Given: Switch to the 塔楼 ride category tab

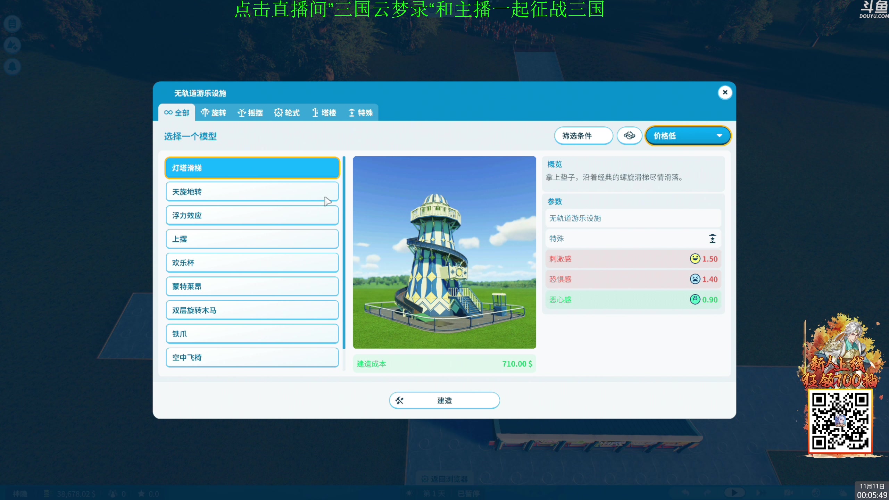Looking at the screenshot, I should tap(323, 112).
